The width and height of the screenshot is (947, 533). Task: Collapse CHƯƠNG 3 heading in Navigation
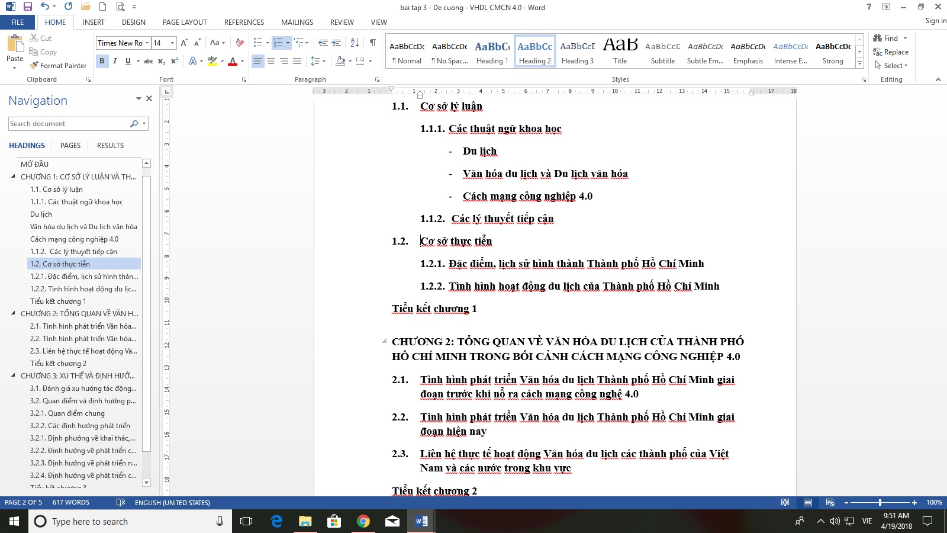pos(13,375)
